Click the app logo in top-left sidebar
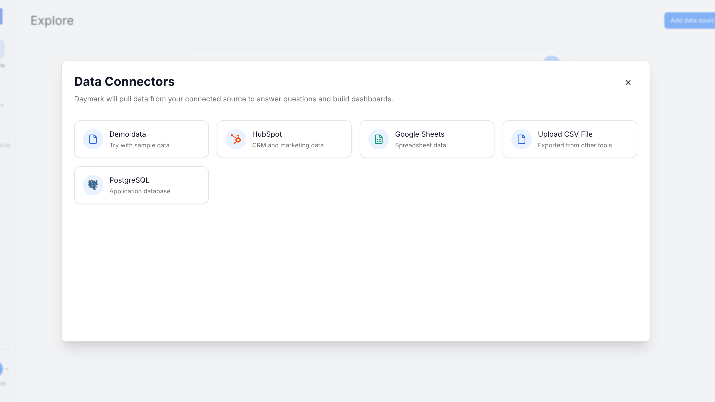This screenshot has width=715, height=402. click(x=1, y=16)
